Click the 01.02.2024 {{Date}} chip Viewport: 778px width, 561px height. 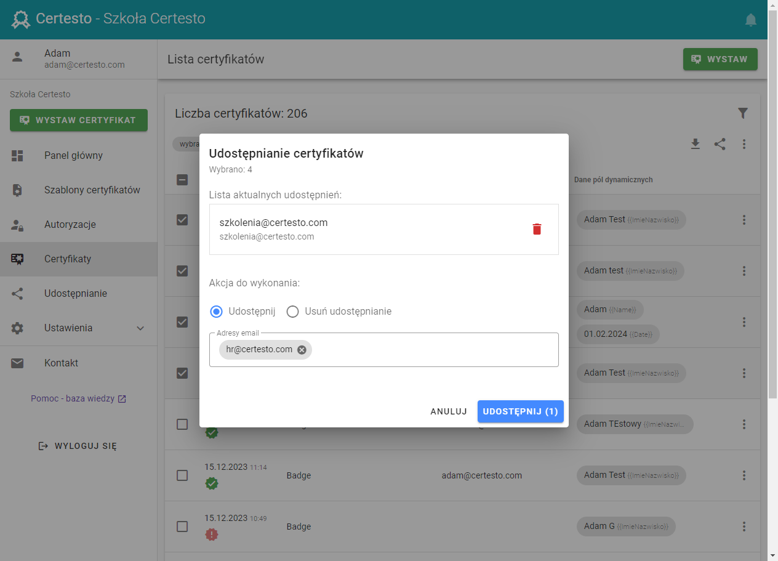[x=618, y=334]
